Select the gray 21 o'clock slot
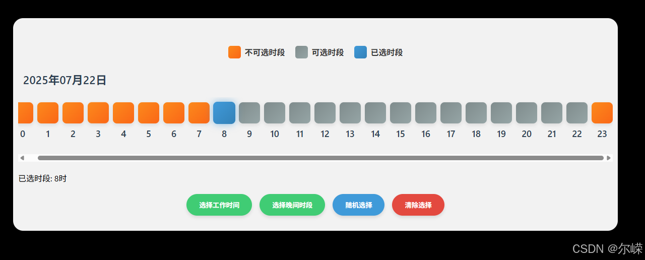 [x=552, y=113]
